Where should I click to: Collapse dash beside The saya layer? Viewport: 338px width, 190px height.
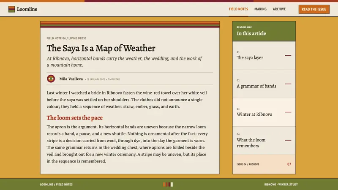288,55
